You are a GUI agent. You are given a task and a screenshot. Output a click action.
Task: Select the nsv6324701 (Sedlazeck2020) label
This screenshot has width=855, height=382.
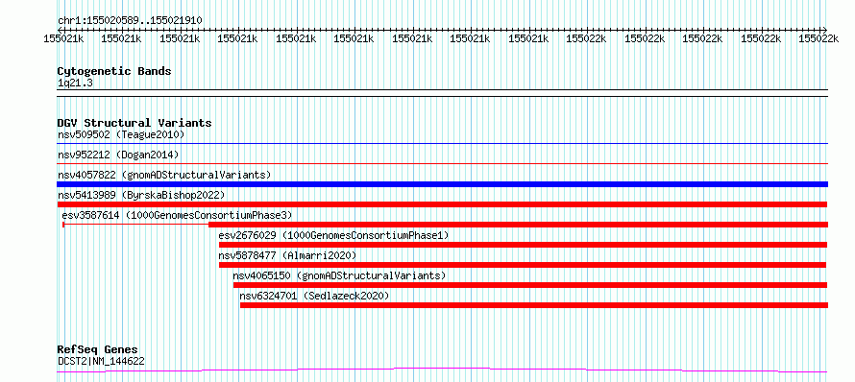tap(314, 296)
